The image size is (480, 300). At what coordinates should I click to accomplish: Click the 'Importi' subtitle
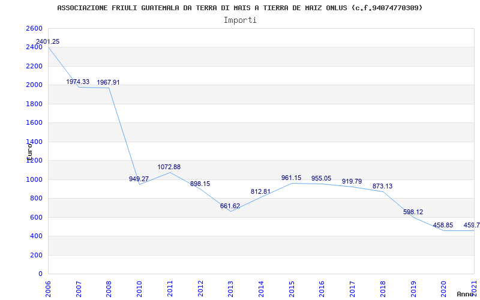tap(240, 20)
